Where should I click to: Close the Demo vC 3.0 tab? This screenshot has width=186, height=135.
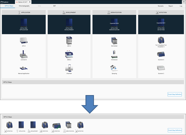tap(30, 2)
